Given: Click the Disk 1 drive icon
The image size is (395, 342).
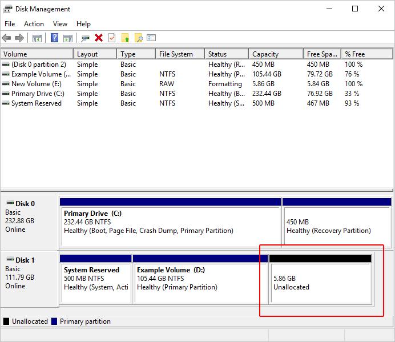Looking at the screenshot, I should coord(10,259).
